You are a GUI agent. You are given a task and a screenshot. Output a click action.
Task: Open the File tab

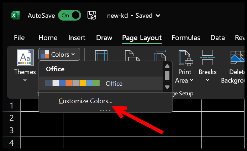tap(19, 38)
